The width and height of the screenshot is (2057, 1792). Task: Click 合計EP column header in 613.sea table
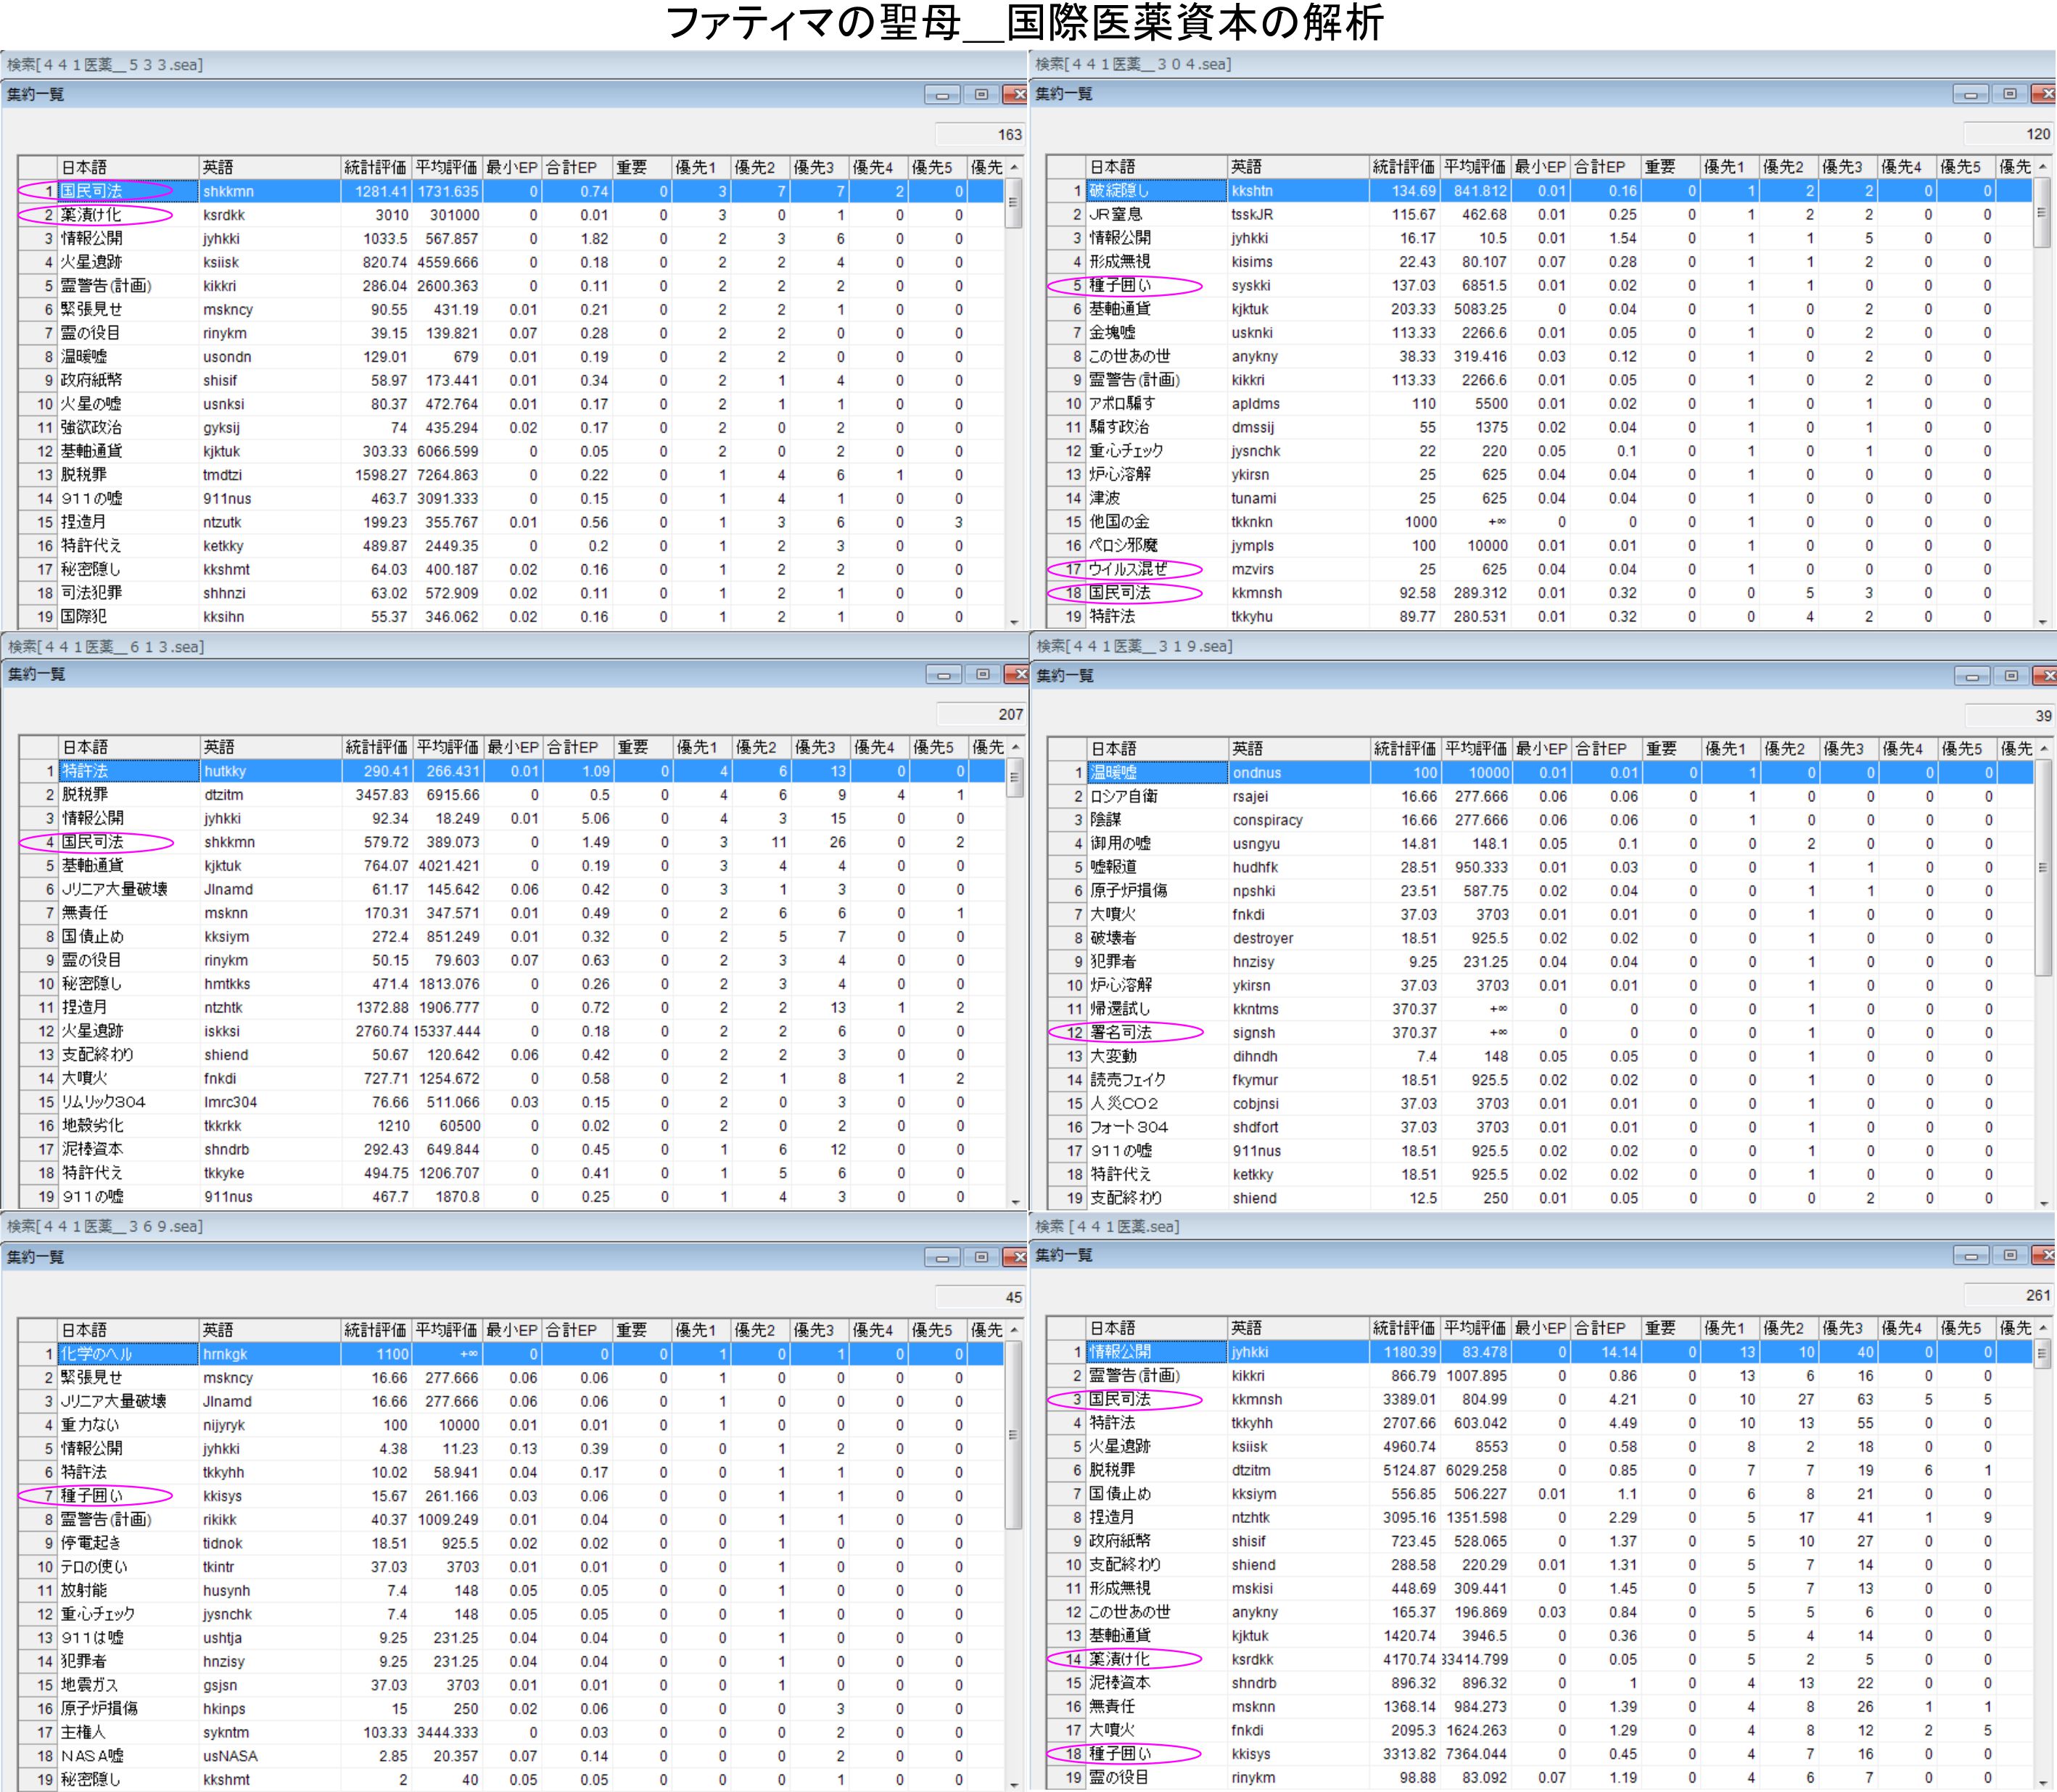coord(574,747)
